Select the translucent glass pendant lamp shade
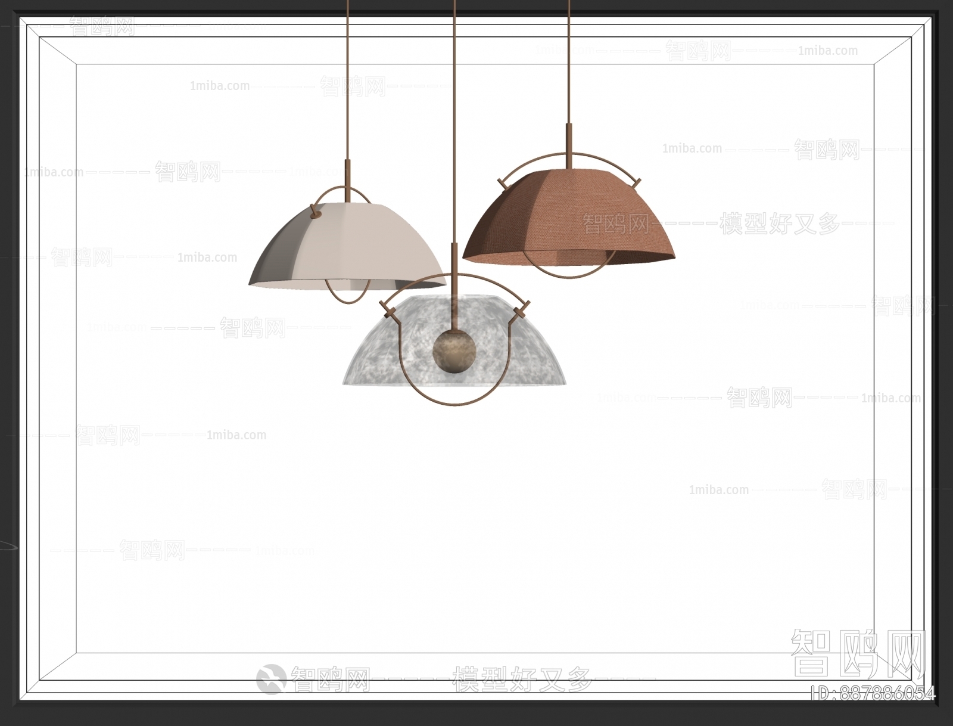This screenshot has height=726, width=953. click(454, 340)
